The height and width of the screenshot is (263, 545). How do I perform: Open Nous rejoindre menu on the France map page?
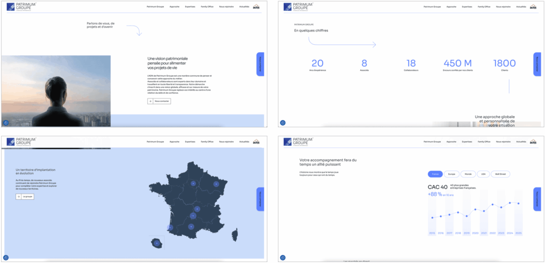coord(226,142)
